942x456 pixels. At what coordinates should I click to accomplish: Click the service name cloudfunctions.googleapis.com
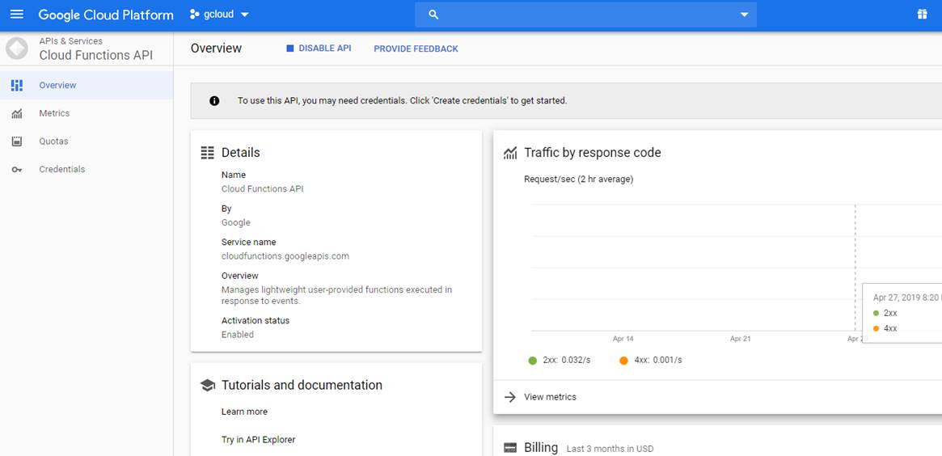(x=285, y=256)
